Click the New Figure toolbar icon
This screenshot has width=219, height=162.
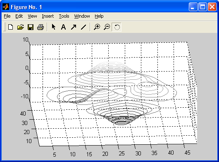click(11, 27)
